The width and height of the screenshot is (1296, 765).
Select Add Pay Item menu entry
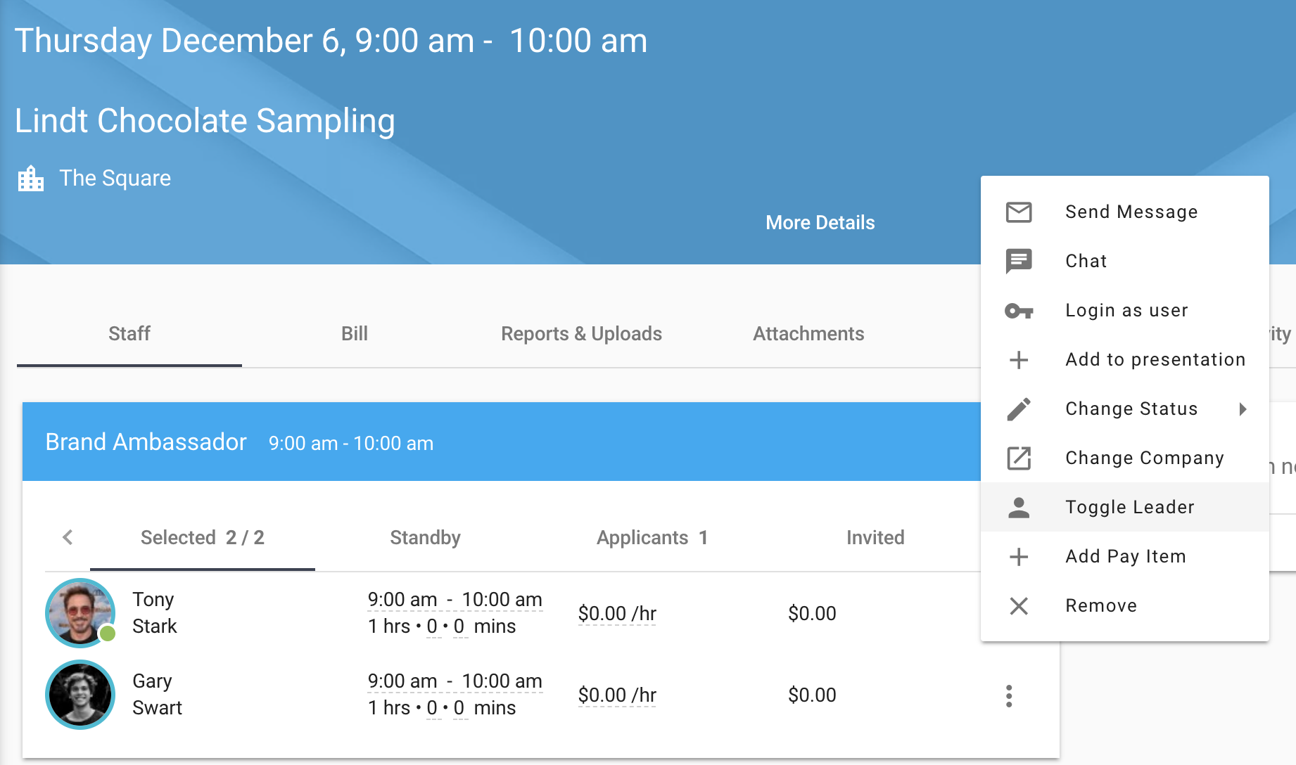pos(1125,556)
